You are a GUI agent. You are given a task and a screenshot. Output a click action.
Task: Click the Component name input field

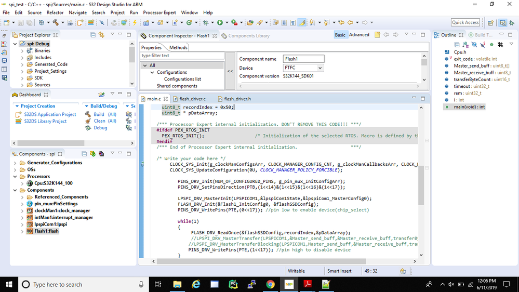click(303, 59)
